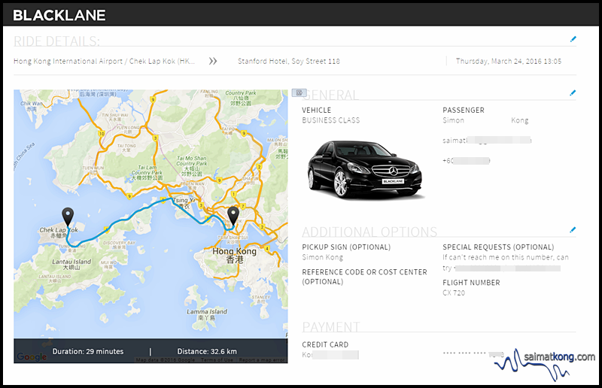Select the destination map pin in Kowloon
602x388 pixels.
tap(233, 216)
